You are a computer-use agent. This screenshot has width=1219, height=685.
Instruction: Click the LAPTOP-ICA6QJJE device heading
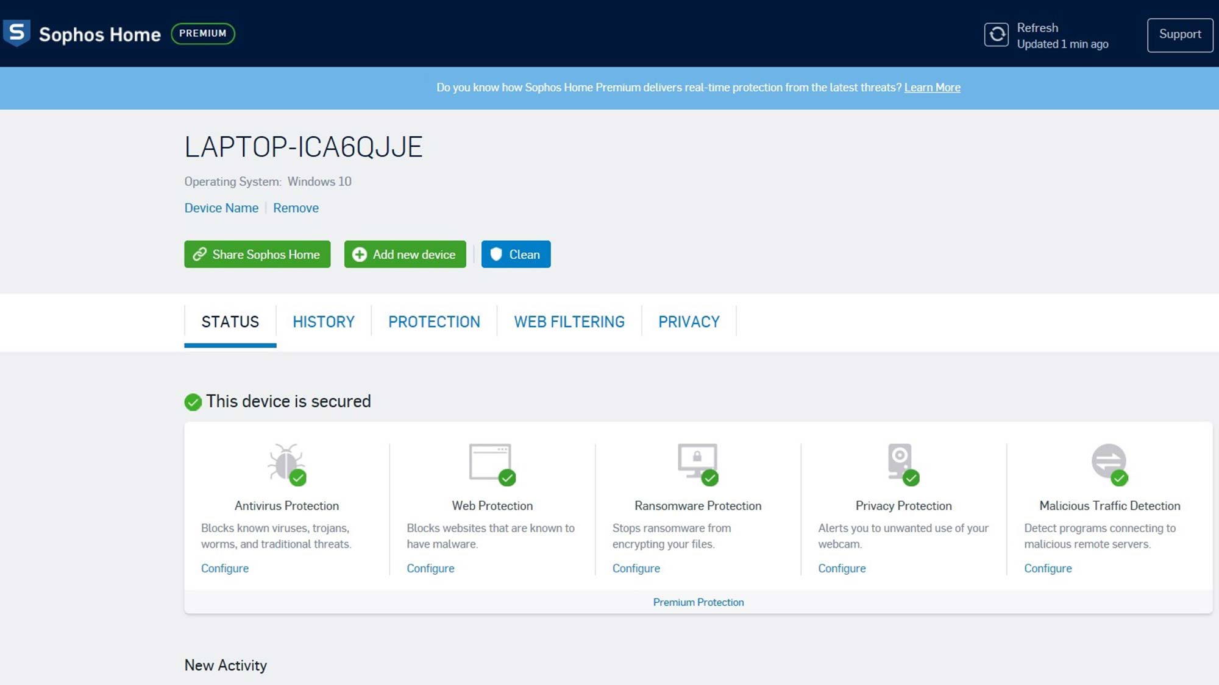point(304,147)
